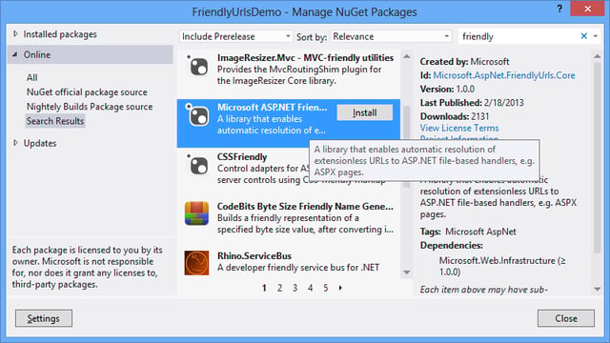Select Search Results in the tree
This screenshot has height=343, width=610.
[x=55, y=121]
